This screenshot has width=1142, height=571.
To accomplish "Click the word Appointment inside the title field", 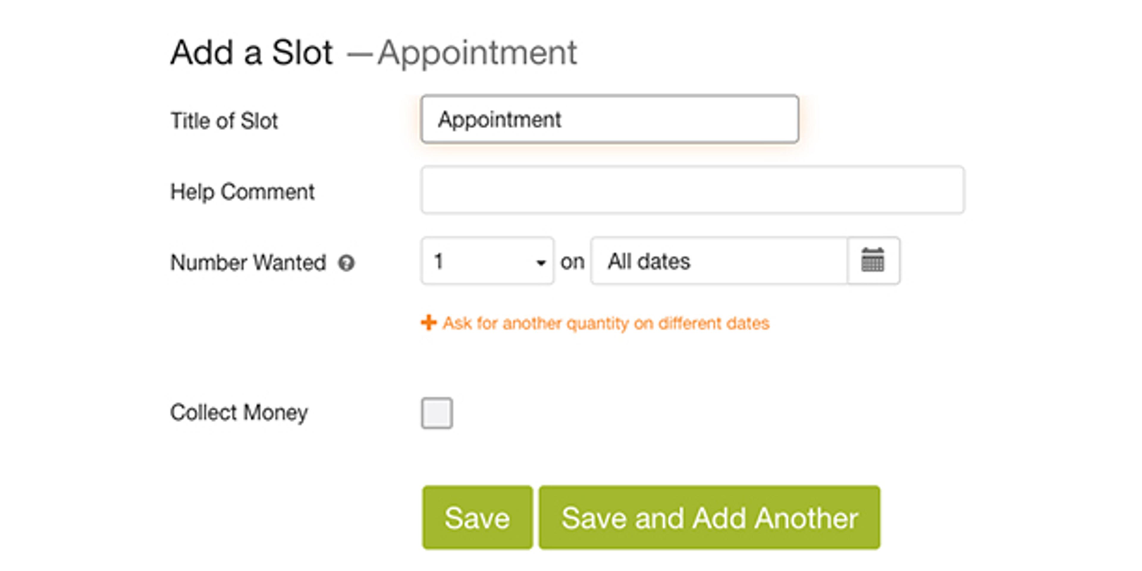I will (500, 120).
